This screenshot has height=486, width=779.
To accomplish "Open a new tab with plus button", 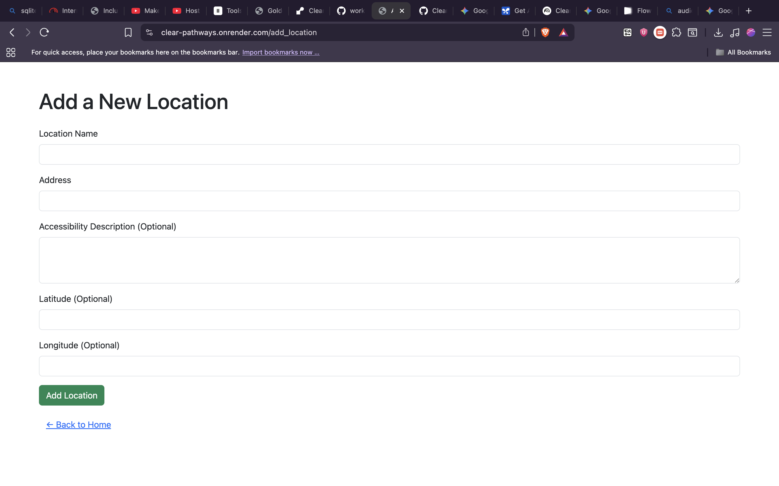I will coord(749,11).
